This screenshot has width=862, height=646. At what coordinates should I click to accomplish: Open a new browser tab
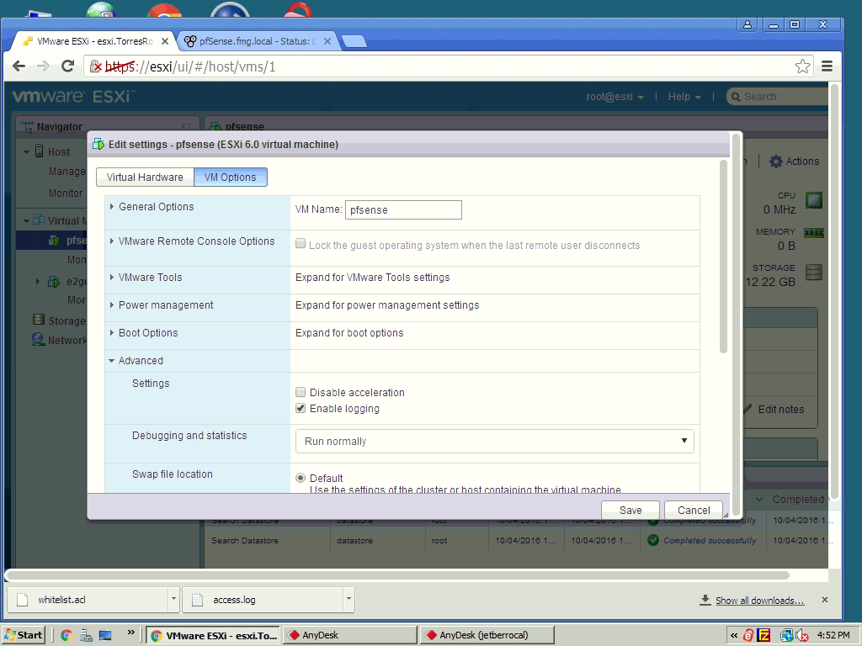(x=354, y=41)
